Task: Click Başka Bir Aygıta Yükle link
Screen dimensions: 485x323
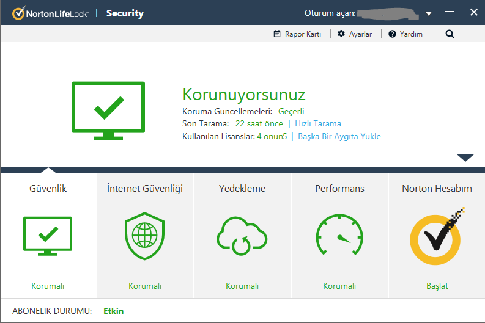Action: (x=339, y=136)
